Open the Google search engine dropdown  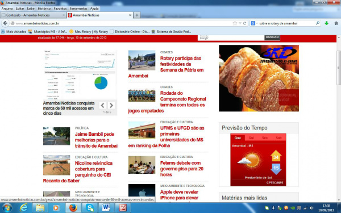[x=254, y=23]
